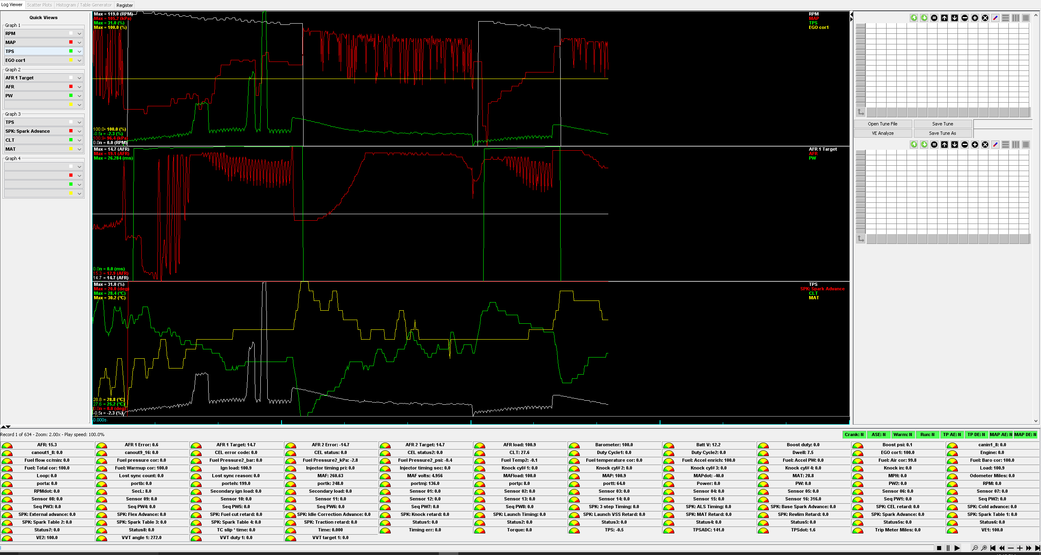Click the zoom-out magnifier icon
This screenshot has height=555, width=1041.
click(975, 548)
